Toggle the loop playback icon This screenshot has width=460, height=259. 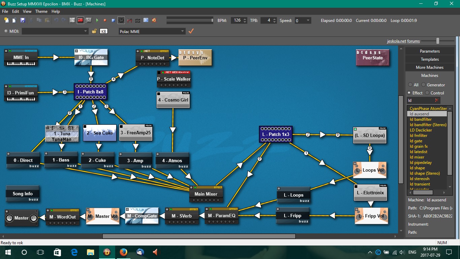(x=121, y=20)
